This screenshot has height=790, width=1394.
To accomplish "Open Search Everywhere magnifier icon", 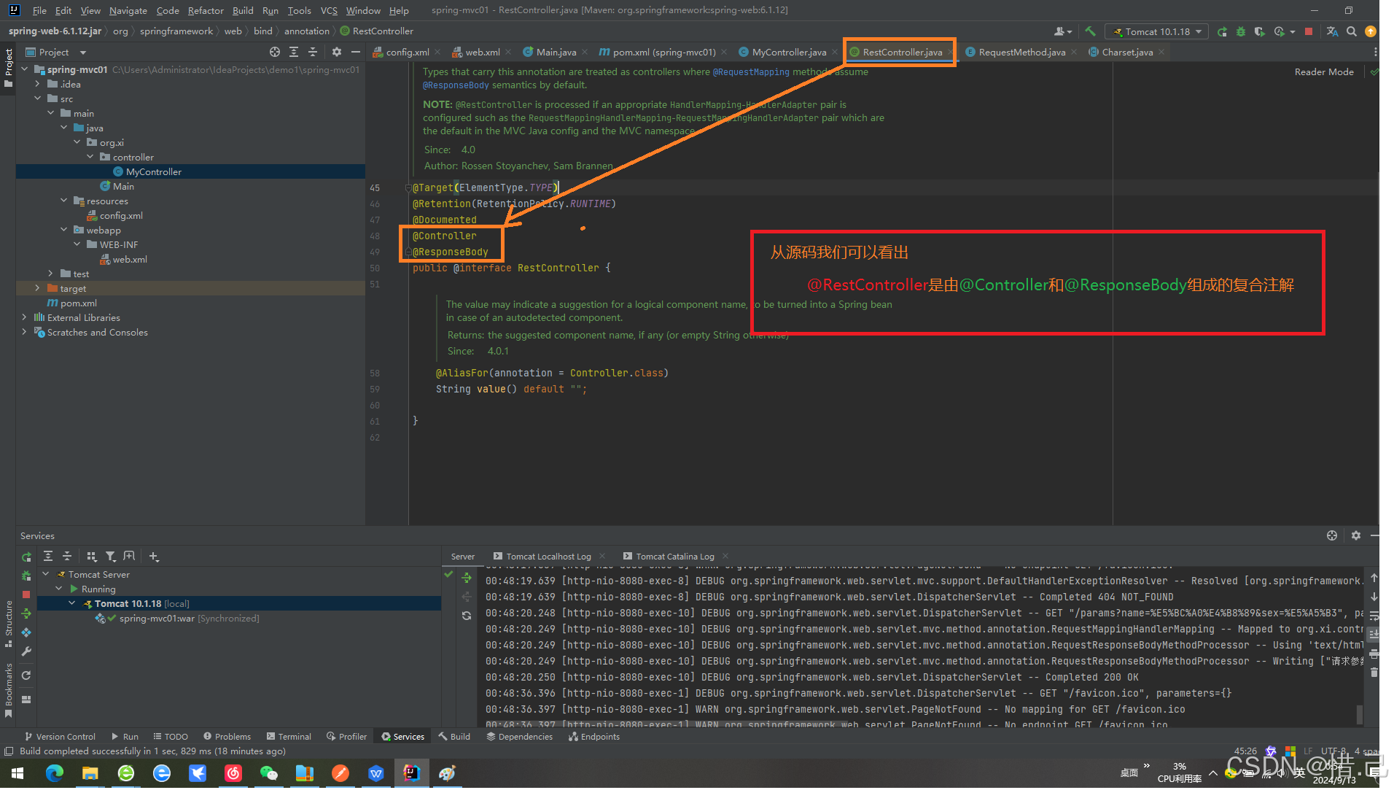I will pyautogui.click(x=1352, y=31).
